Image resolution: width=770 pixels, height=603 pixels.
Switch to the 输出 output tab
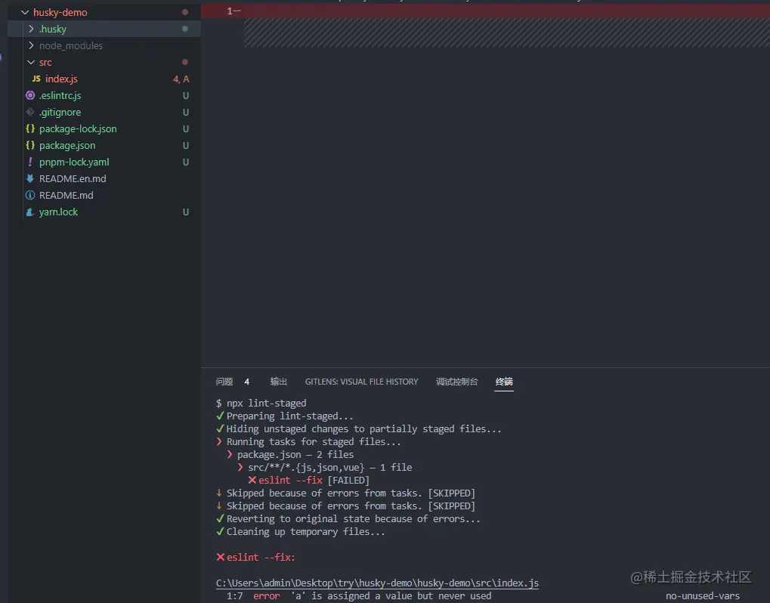(x=278, y=382)
